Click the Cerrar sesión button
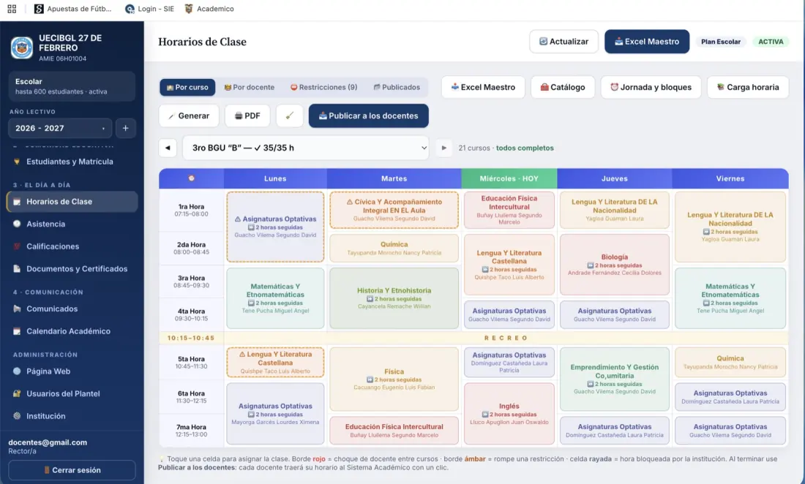Viewport: 805px width, 484px height. coord(72,470)
